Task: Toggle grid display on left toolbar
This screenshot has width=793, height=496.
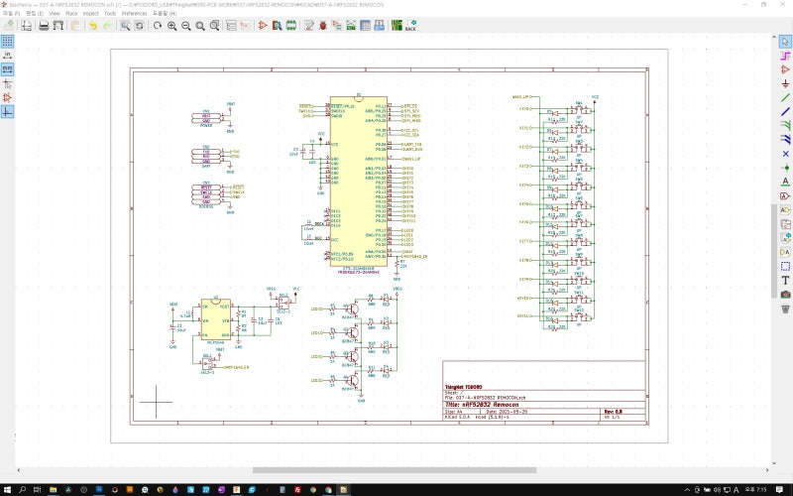Action: tap(7, 41)
